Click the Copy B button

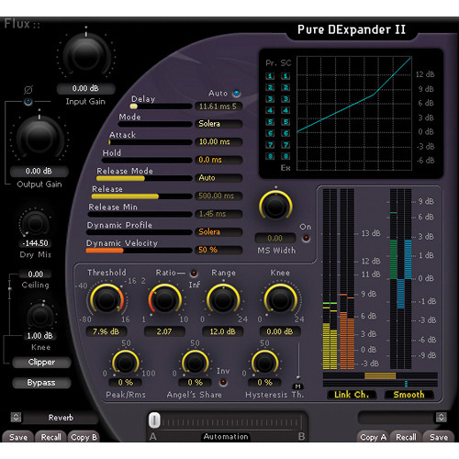coord(84,437)
